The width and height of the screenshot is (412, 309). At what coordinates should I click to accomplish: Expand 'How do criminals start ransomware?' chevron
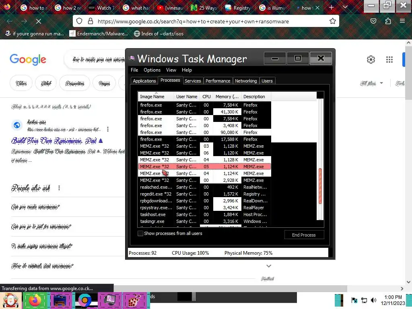click(x=268, y=266)
